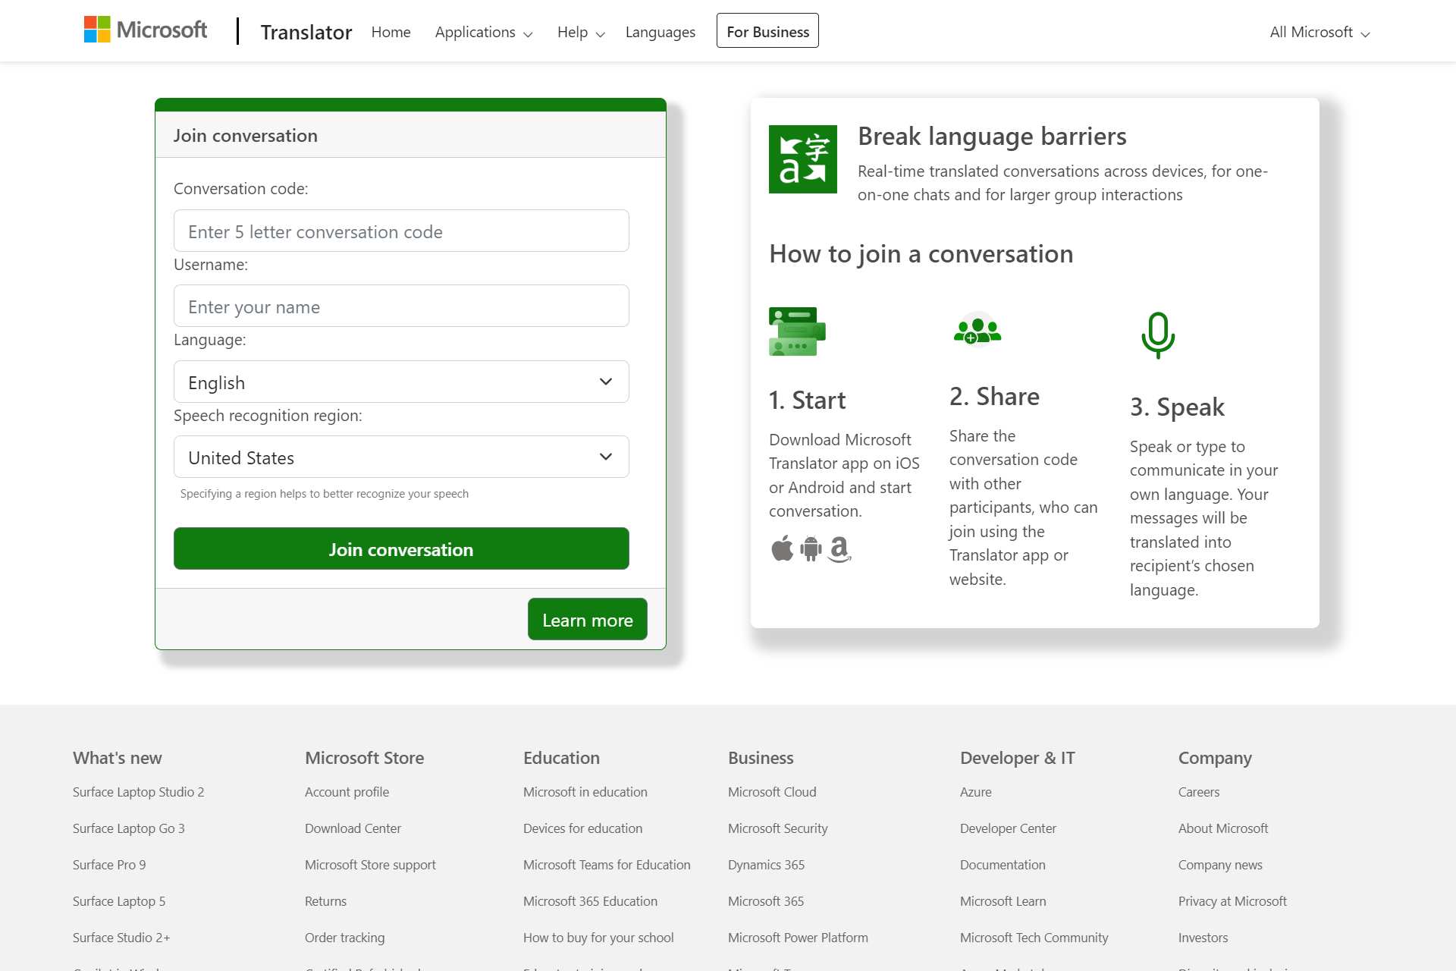Open Microsoft Cloud footer link
The height and width of the screenshot is (971, 1456).
point(772,792)
